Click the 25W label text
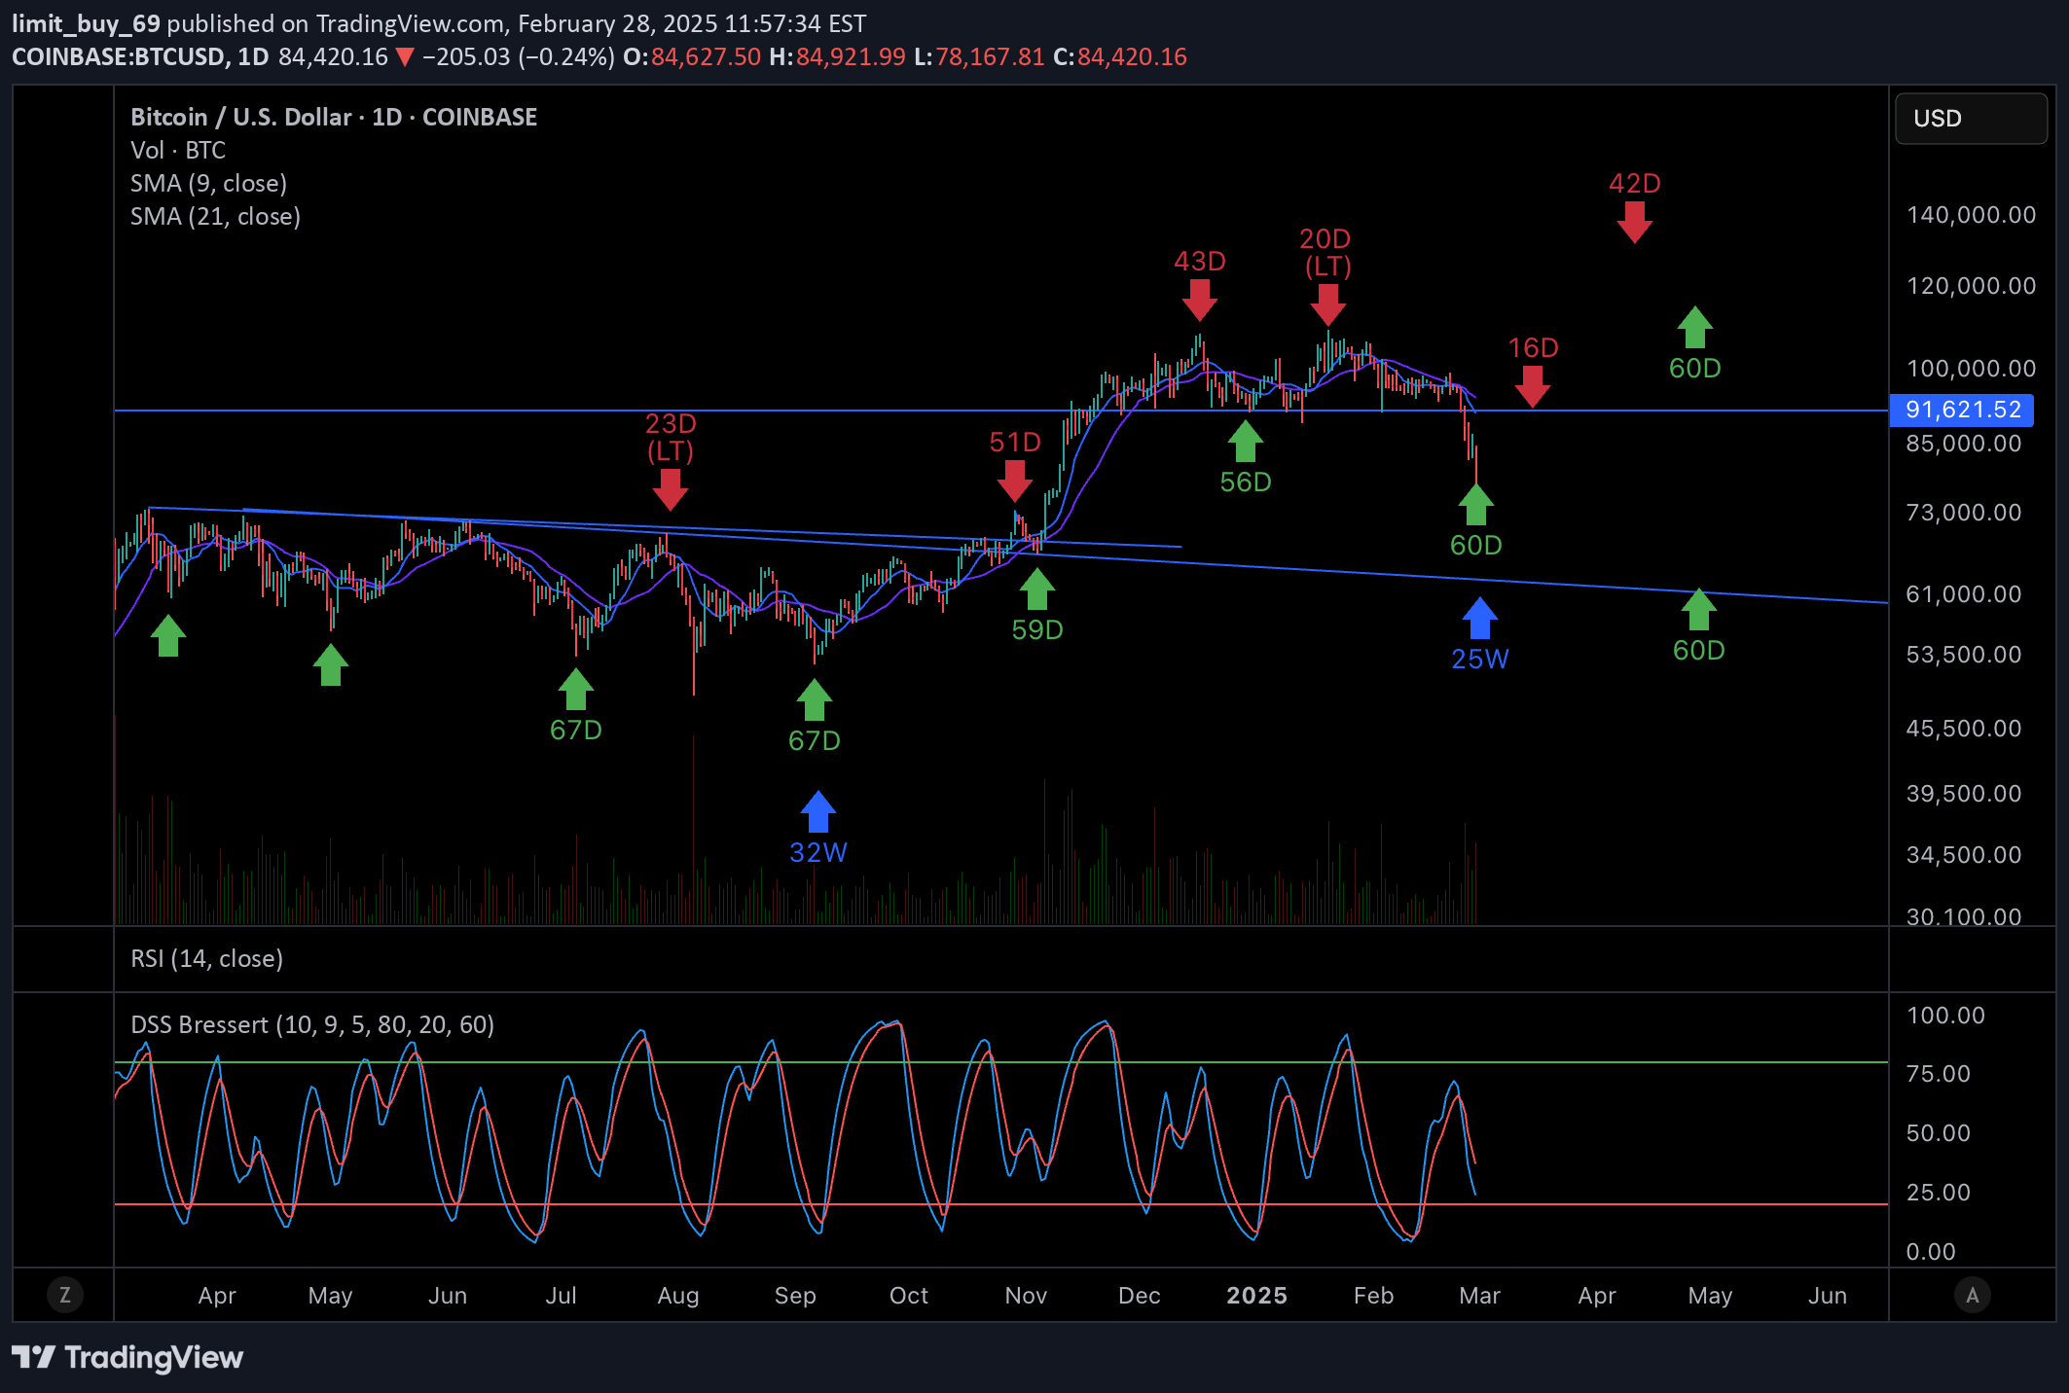Screen dimensions: 2069x1393 (1479, 659)
